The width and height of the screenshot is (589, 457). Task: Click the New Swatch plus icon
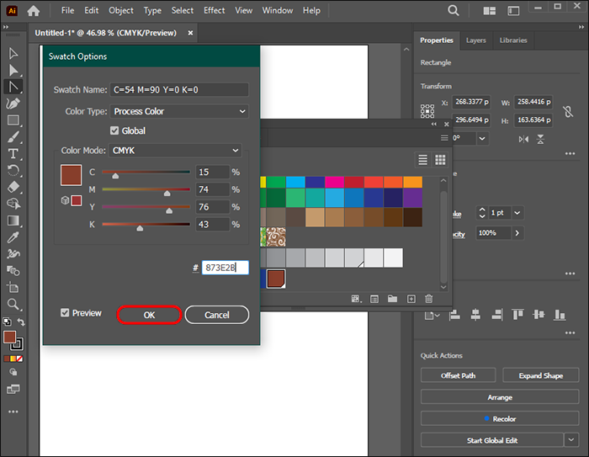point(411,299)
